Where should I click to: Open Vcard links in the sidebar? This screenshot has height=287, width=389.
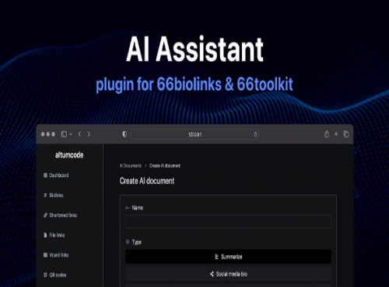click(x=56, y=255)
